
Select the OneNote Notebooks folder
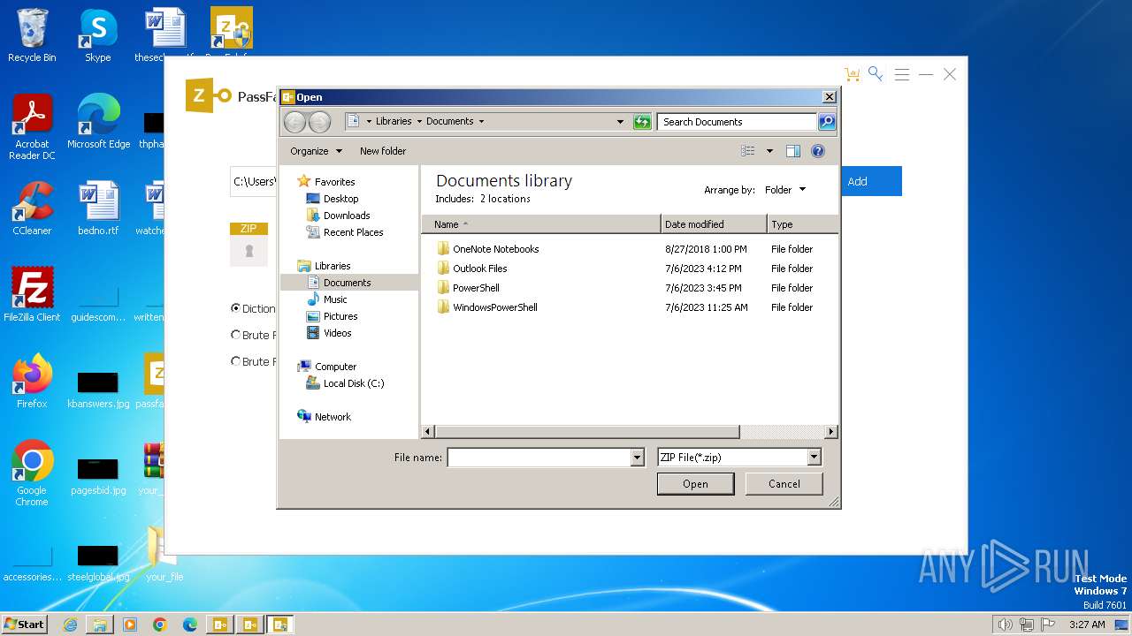click(x=495, y=249)
